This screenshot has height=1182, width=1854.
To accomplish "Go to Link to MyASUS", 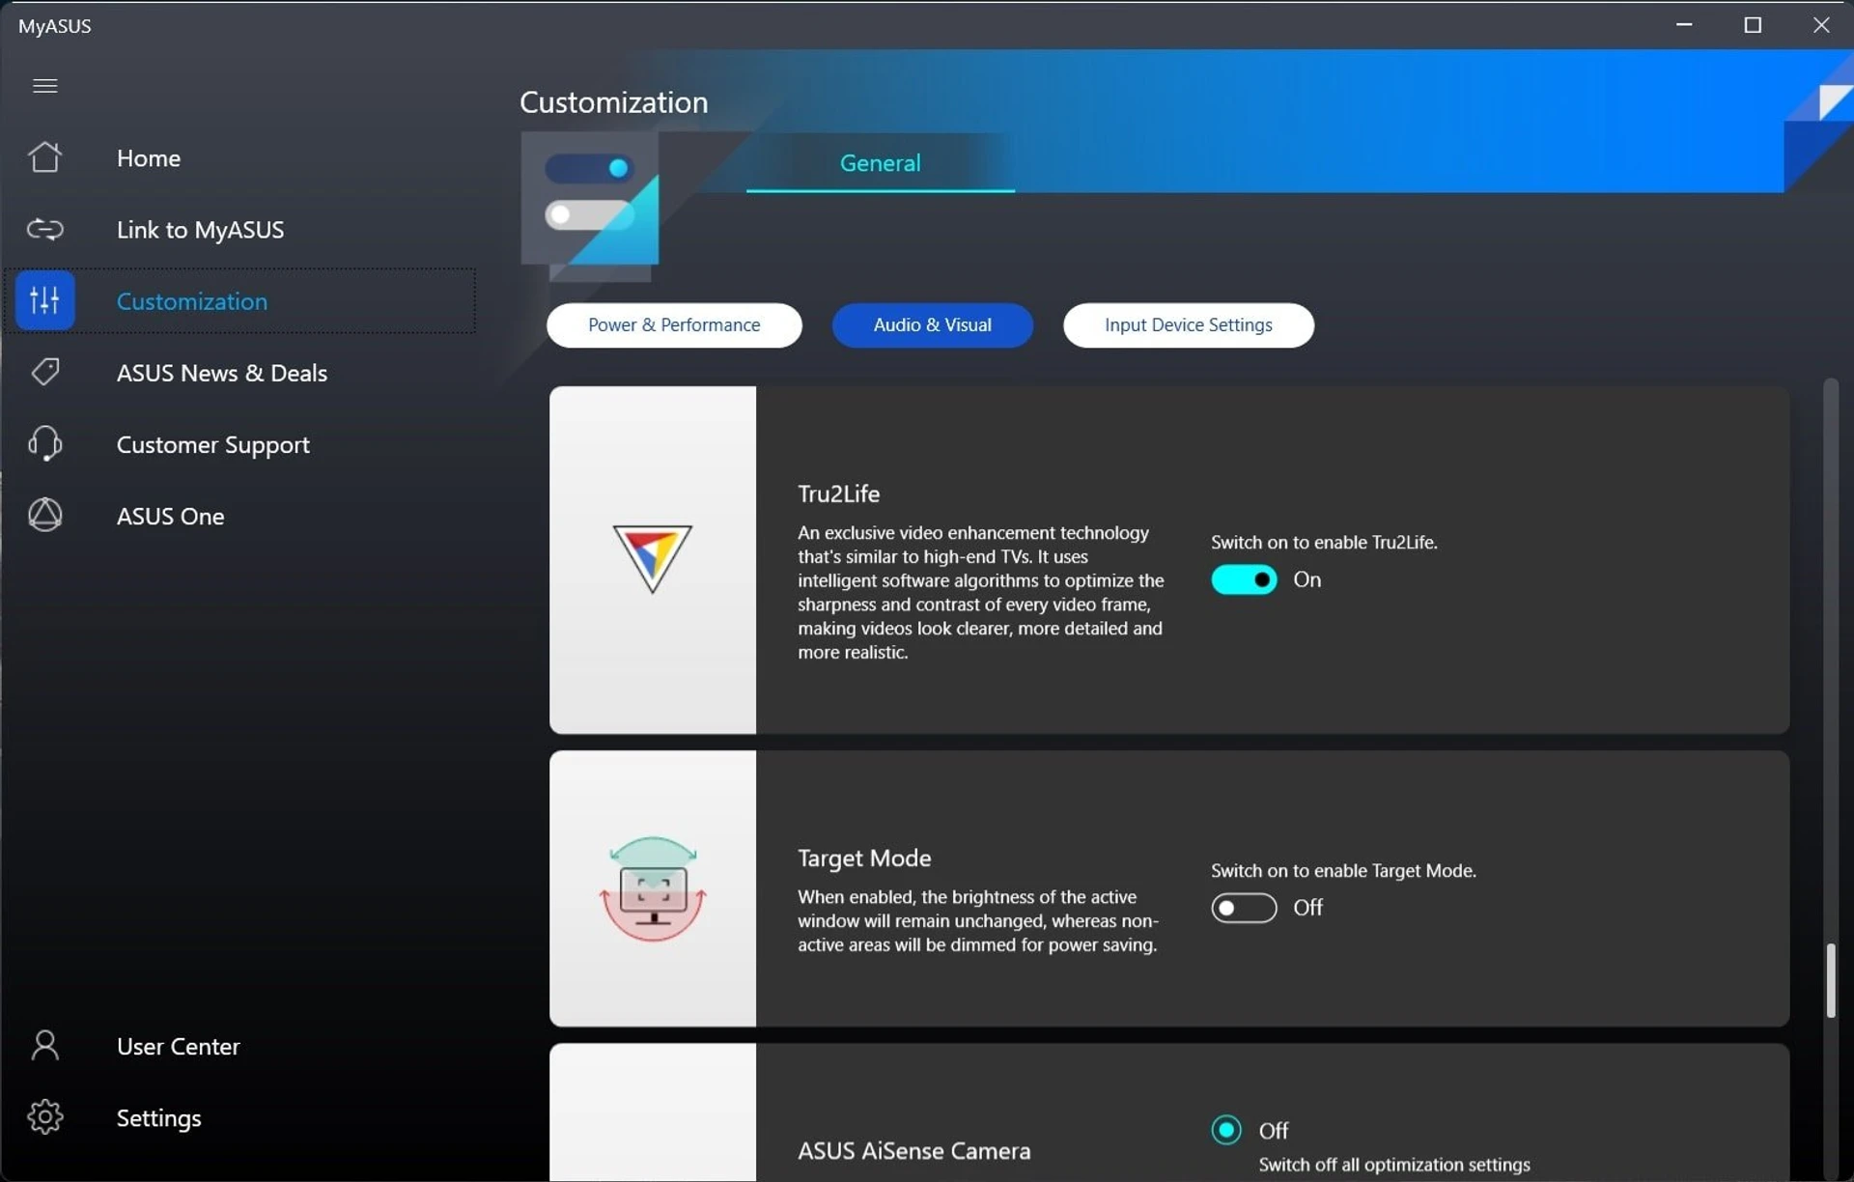I will [x=200, y=230].
